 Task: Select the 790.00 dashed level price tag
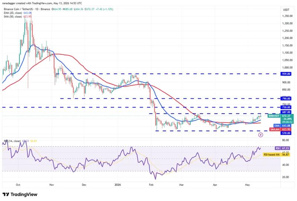pyautogui.click(x=286, y=98)
